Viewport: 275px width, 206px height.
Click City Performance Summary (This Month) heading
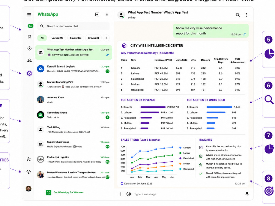pyautogui.click(x=147, y=53)
